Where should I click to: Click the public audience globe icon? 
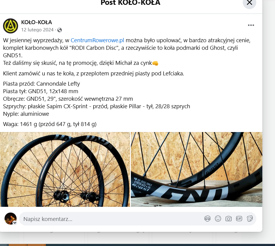click(x=60, y=30)
